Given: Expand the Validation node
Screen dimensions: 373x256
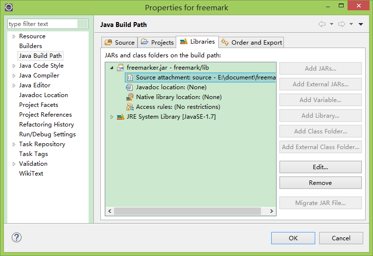Looking at the screenshot, I should tap(14, 164).
